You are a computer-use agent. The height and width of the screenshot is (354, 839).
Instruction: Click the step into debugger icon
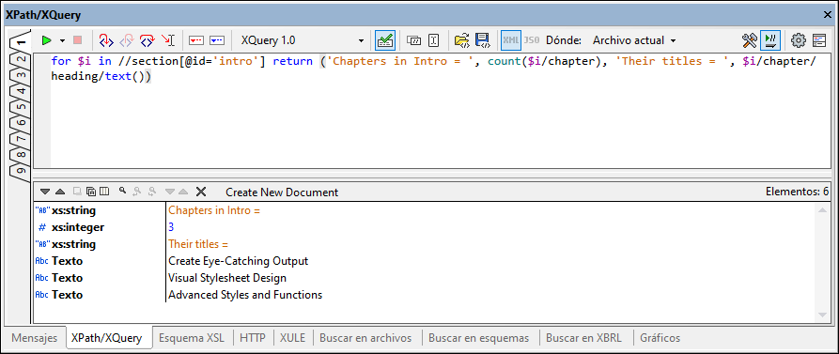[x=106, y=40]
